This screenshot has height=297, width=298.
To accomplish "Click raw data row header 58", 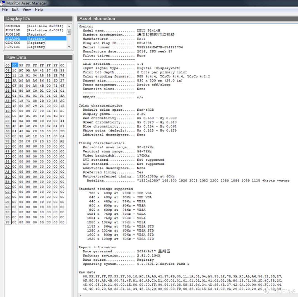I will click(x=8, y=121).
